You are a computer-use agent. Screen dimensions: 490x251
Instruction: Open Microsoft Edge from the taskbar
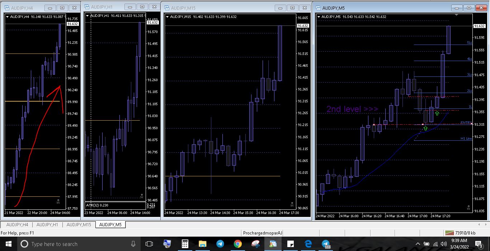tap(308, 244)
